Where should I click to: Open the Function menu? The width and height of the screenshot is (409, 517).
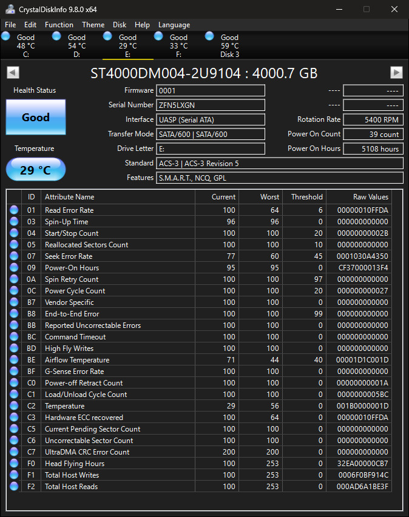[59, 25]
